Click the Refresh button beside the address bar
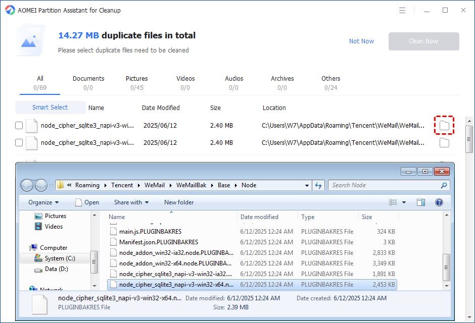The image size is (475, 323). [x=318, y=185]
